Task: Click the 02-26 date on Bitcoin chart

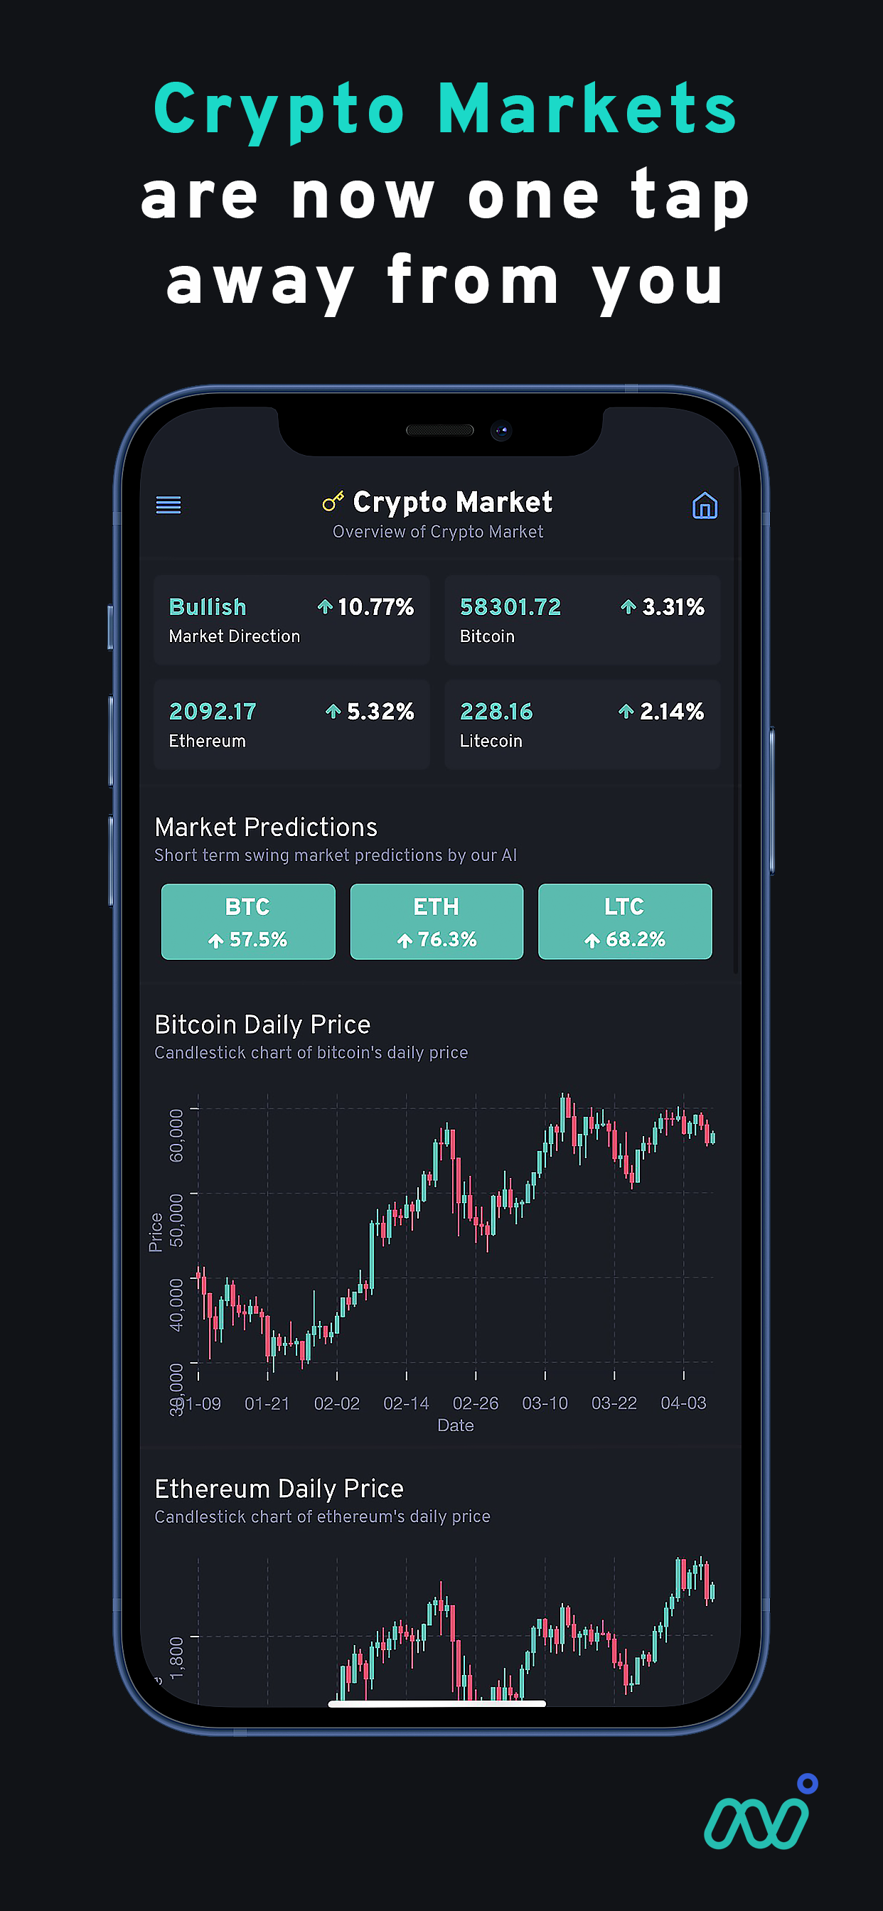Action: pyautogui.click(x=476, y=1403)
